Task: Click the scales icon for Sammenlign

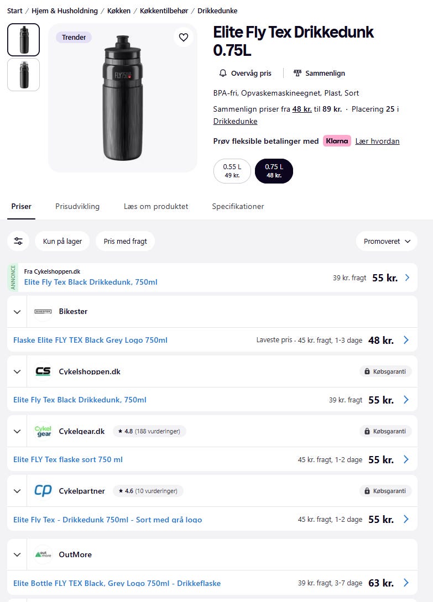Action: pyautogui.click(x=298, y=73)
